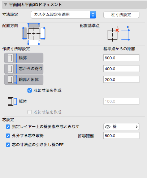This screenshot has width=147, height=178.
Task: Select the right placement direction handle
Action: click(x=43, y=33)
